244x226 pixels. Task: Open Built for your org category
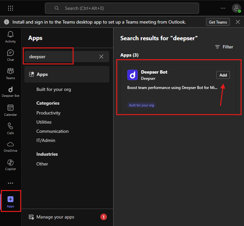pyautogui.click(x=54, y=90)
